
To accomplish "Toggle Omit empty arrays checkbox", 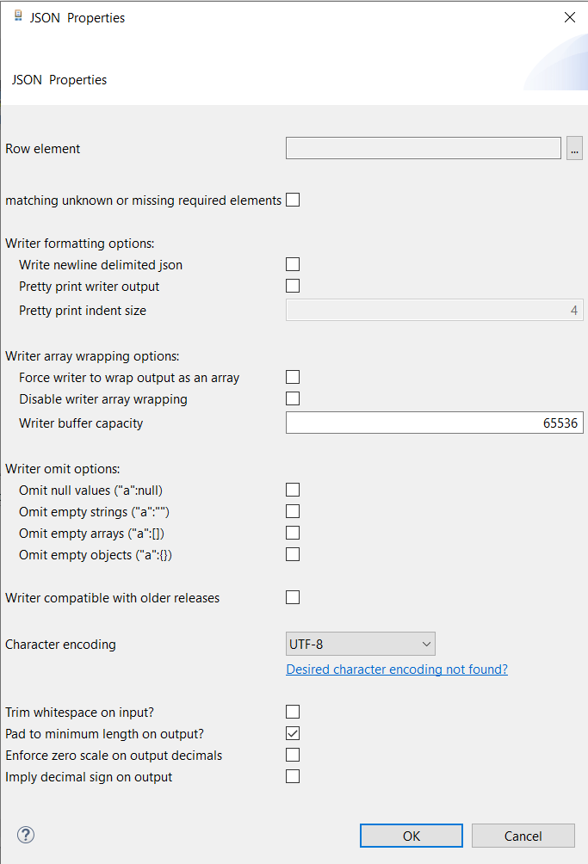I will click(x=293, y=533).
